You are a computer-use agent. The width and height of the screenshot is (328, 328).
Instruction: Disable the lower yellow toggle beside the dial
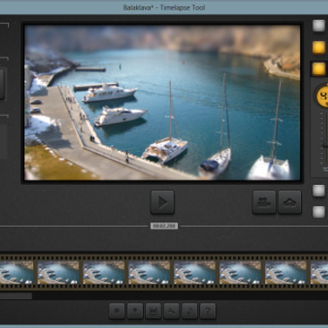click(x=318, y=69)
